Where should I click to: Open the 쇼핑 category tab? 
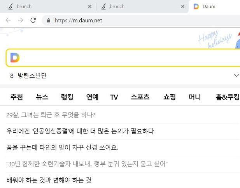tap(170, 97)
